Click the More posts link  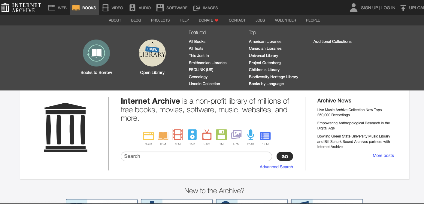click(383, 155)
